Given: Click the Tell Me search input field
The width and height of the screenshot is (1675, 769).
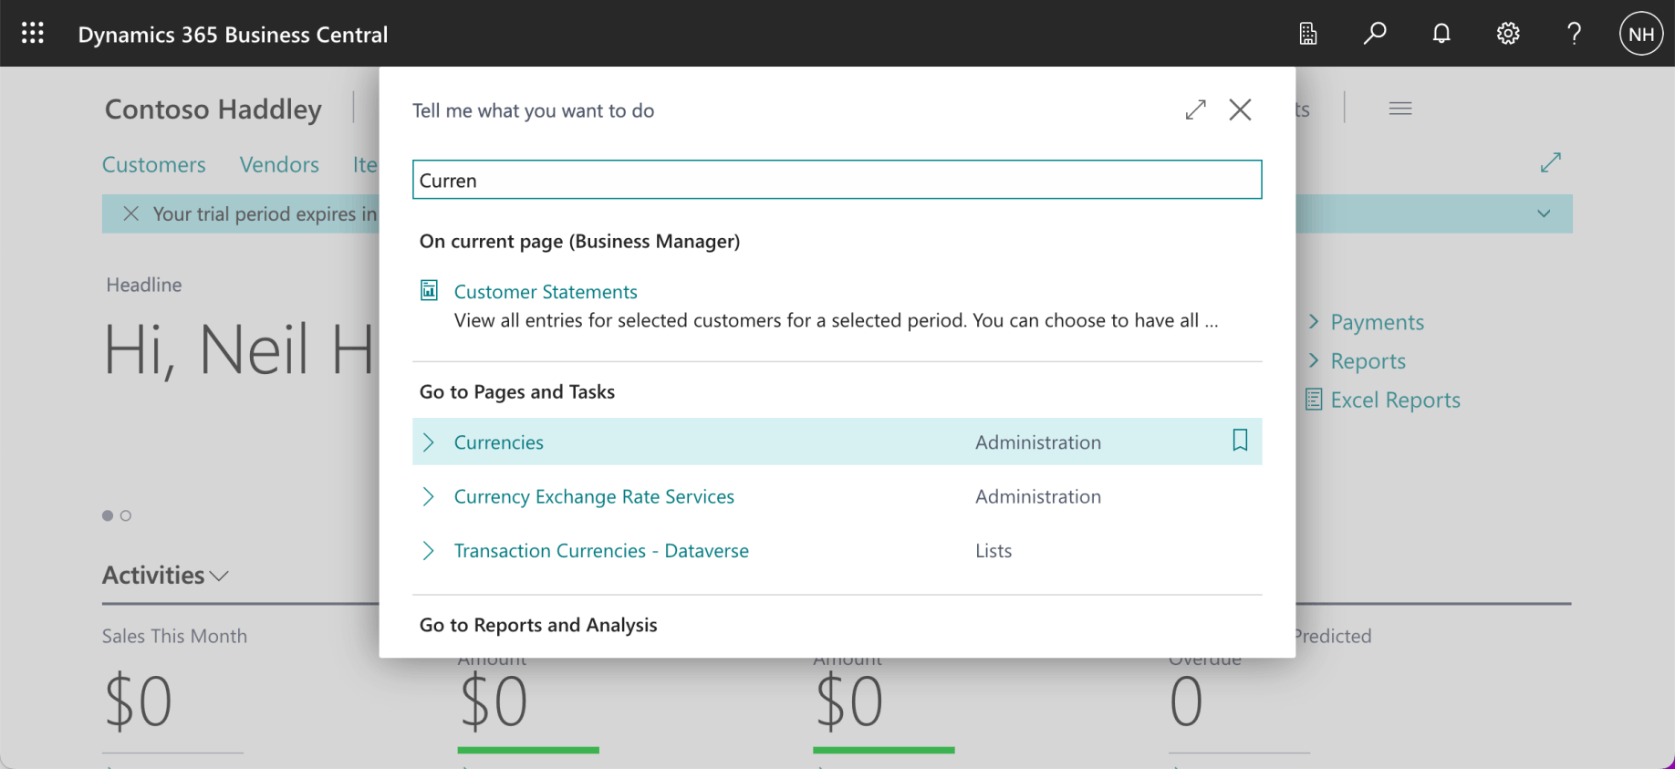Looking at the screenshot, I should pos(837,180).
